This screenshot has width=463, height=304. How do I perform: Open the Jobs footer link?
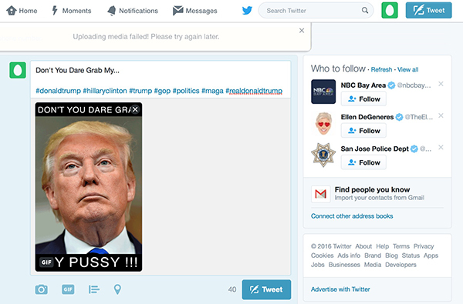(x=318, y=265)
